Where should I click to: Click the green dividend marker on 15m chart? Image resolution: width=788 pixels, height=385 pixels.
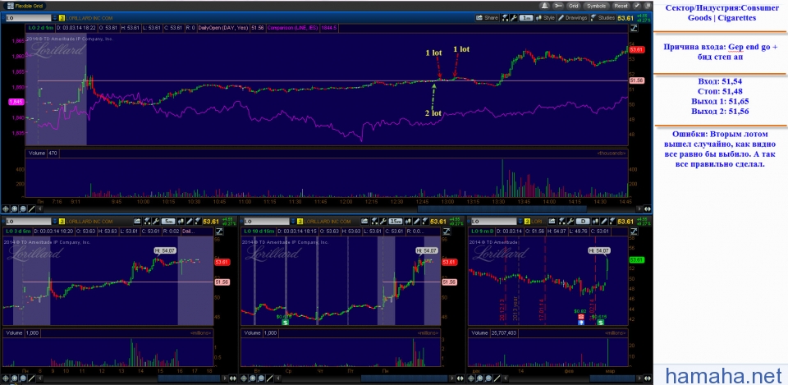(x=286, y=322)
